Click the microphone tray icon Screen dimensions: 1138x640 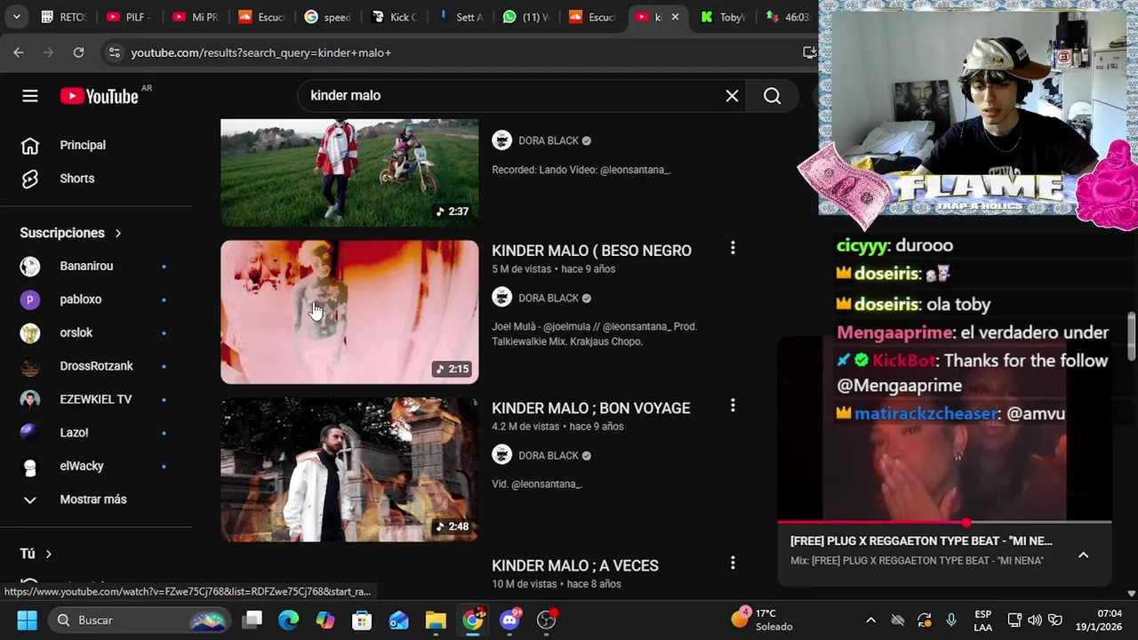[951, 620]
